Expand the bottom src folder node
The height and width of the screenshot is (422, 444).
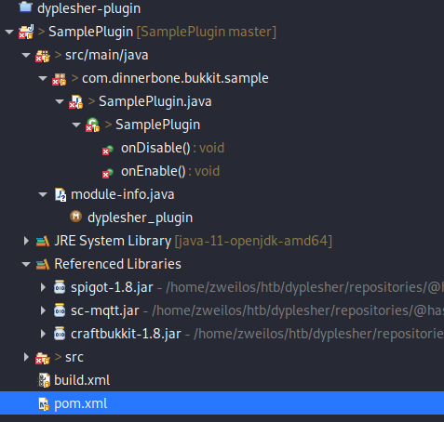coord(26,357)
